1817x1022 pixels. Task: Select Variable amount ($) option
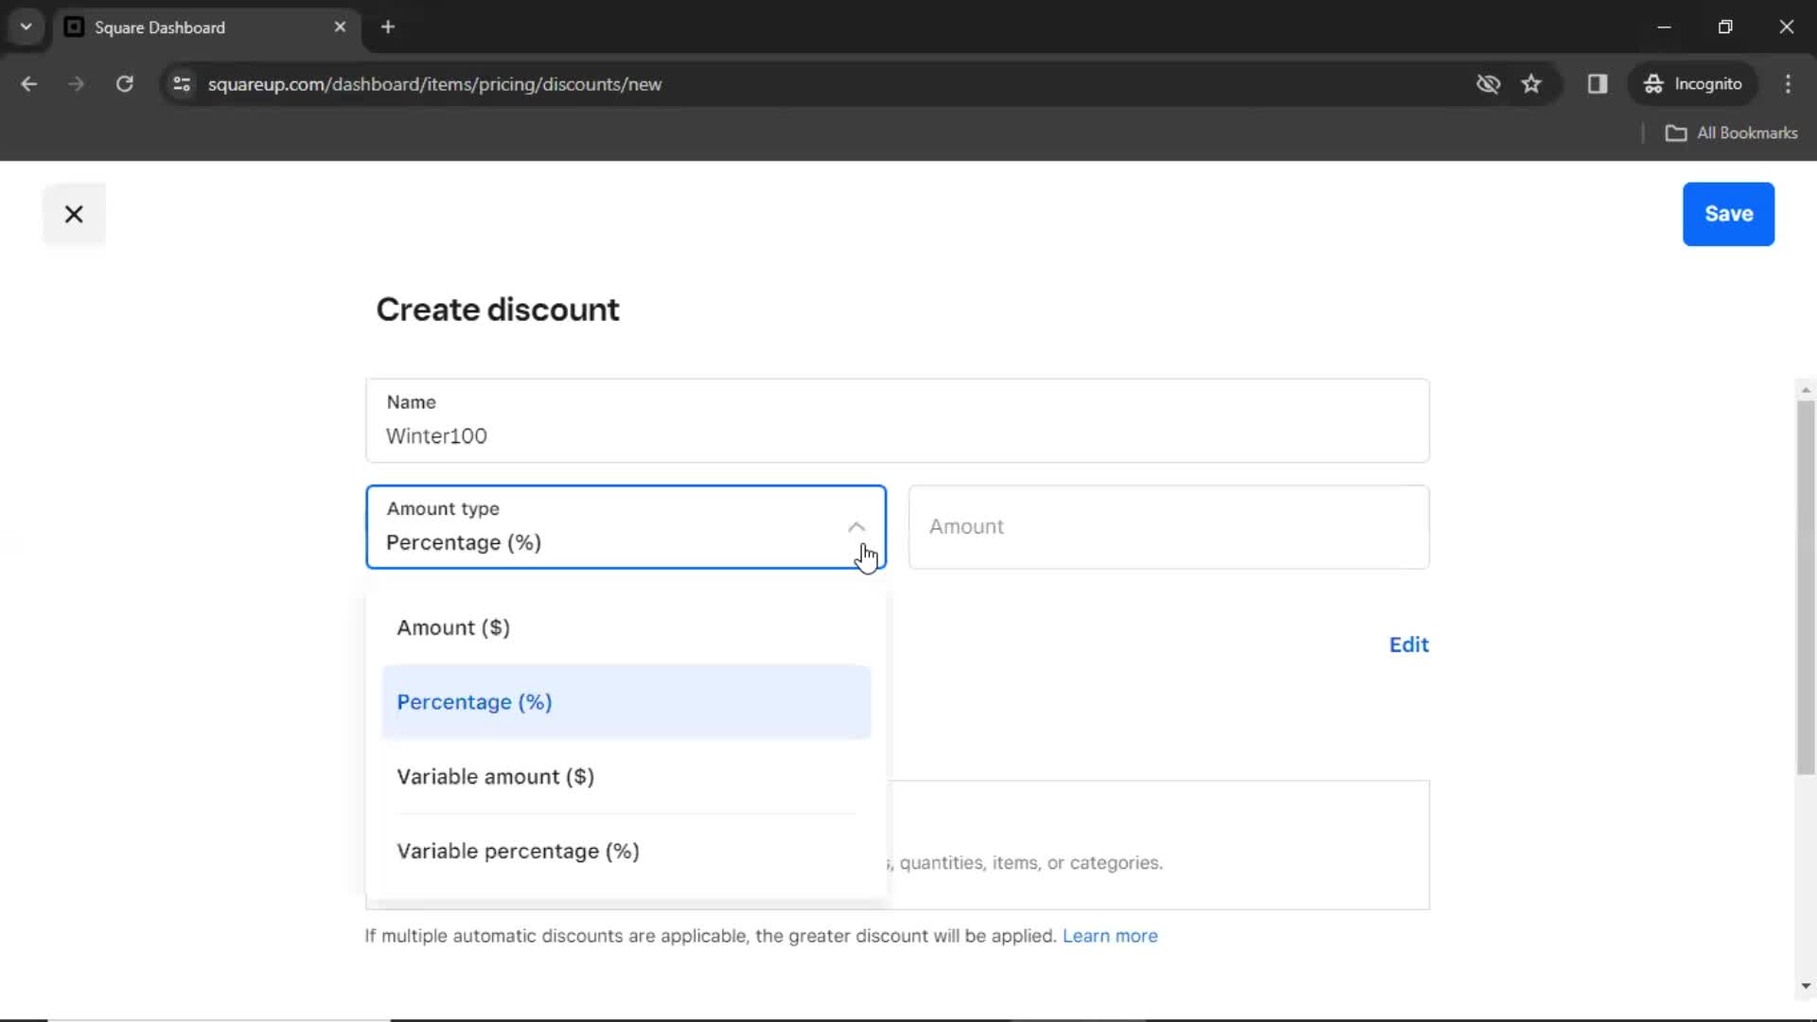click(496, 776)
